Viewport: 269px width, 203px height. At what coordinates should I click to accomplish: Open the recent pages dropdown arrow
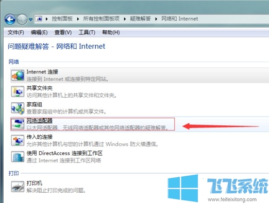tap(30, 20)
